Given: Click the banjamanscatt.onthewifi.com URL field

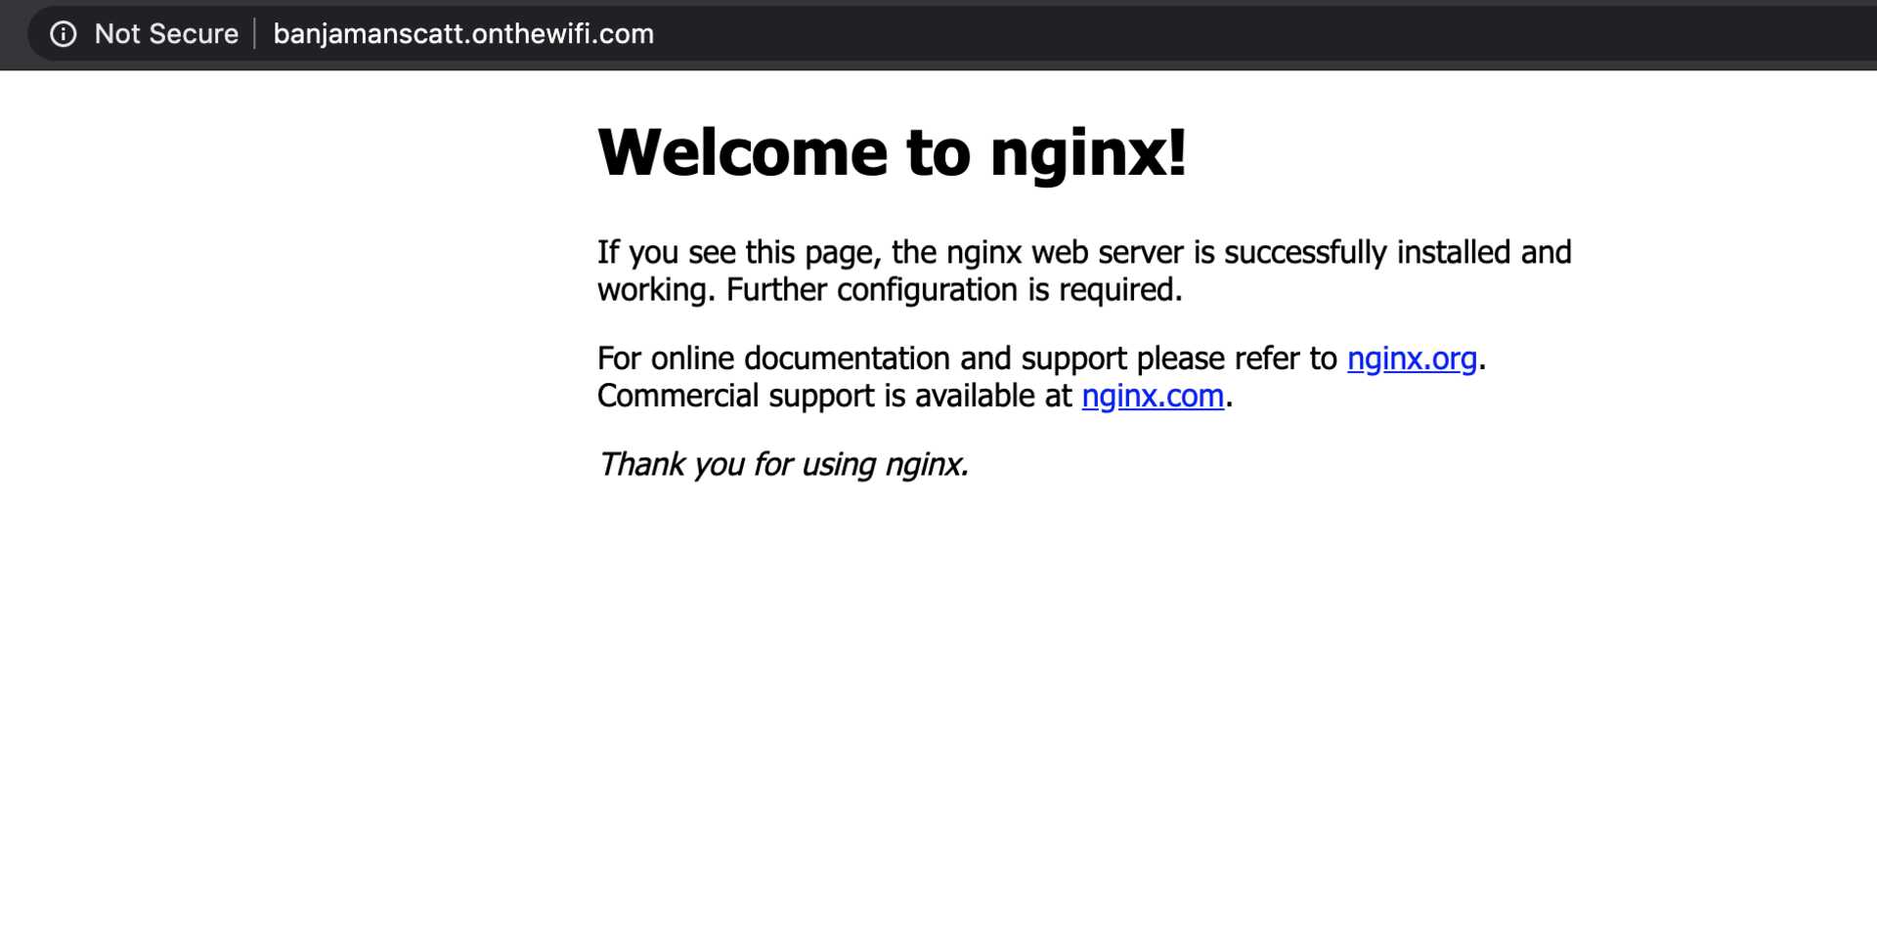Looking at the screenshot, I should pos(463,34).
